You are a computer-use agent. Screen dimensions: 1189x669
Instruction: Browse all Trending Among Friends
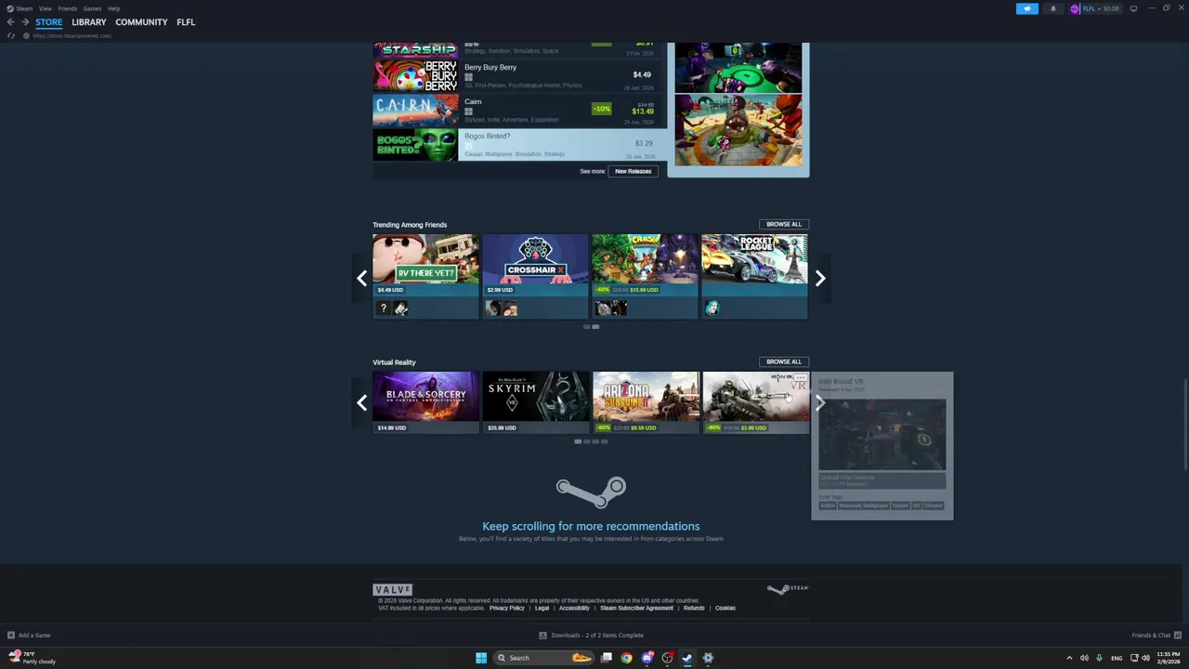(784, 224)
